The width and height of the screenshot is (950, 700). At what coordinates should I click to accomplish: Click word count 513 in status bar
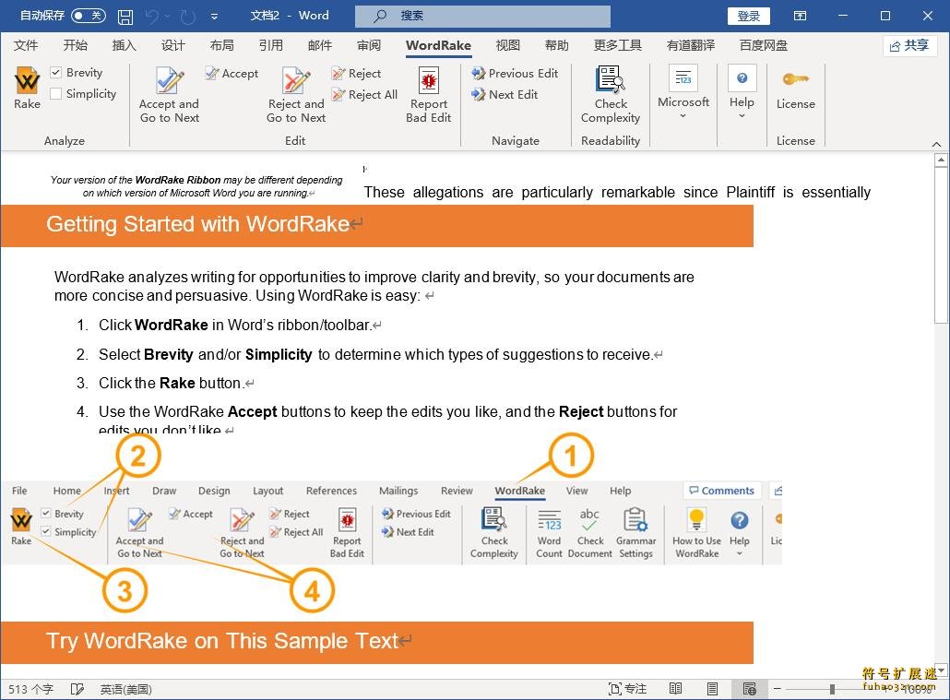tap(30, 689)
